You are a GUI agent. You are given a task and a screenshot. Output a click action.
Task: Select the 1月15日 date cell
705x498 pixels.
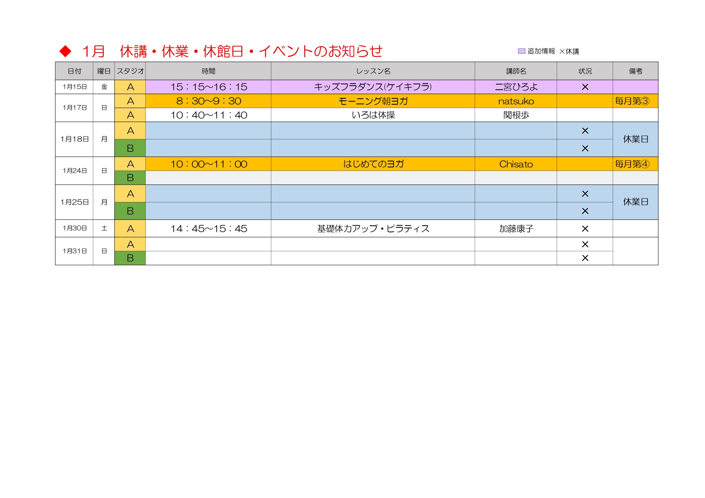tap(74, 87)
